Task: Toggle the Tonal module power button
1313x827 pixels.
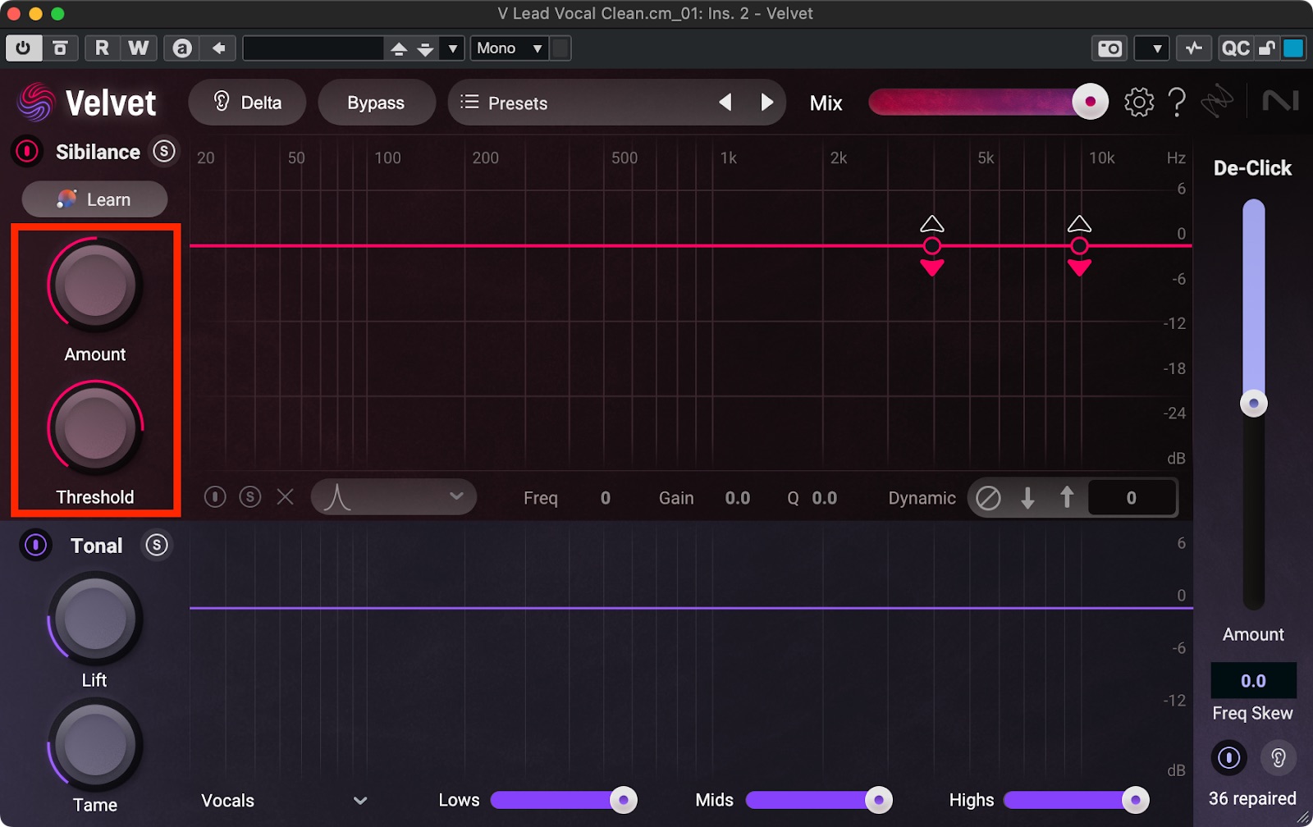Action: click(35, 546)
